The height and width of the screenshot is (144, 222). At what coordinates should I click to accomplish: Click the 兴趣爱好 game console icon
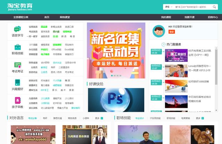tap(18, 83)
